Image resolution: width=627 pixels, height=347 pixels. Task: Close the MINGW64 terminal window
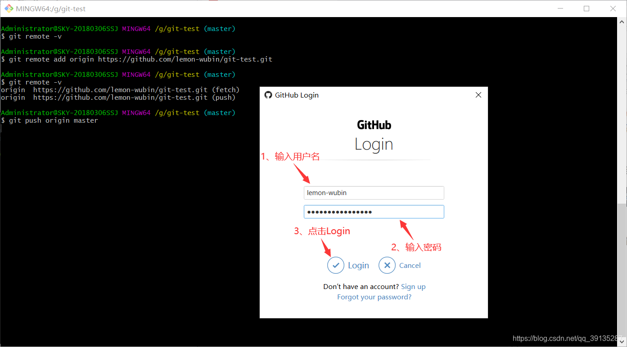(613, 9)
